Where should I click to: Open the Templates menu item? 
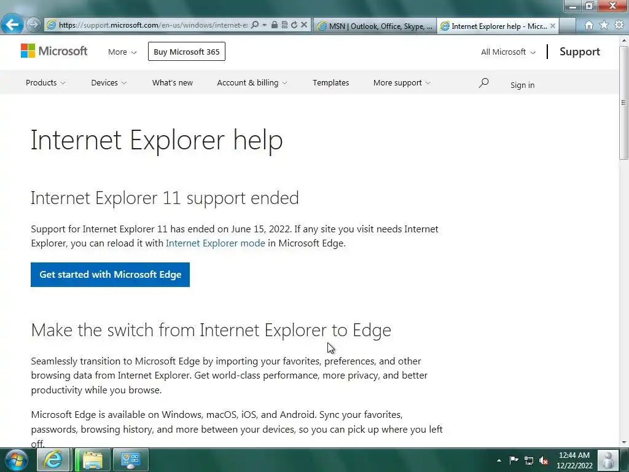click(x=331, y=83)
